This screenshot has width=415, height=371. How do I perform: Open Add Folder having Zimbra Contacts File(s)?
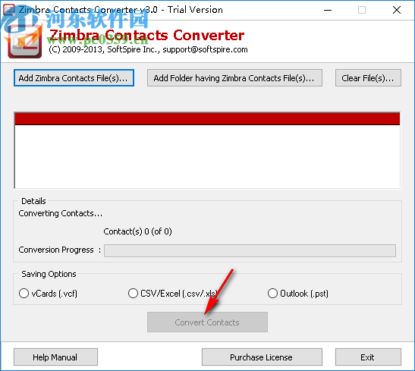(x=234, y=78)
